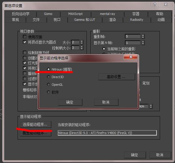Open the 容器 tab

[x=136, y=14]
